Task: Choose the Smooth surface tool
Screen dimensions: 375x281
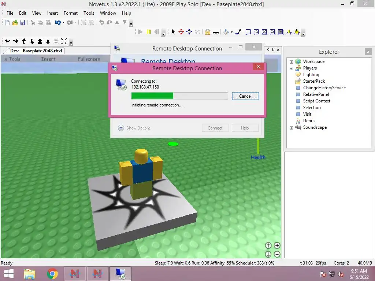Action: [x=248, y=32]
